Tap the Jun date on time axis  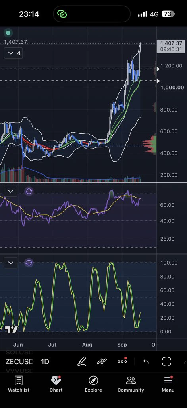coord(18,345)
